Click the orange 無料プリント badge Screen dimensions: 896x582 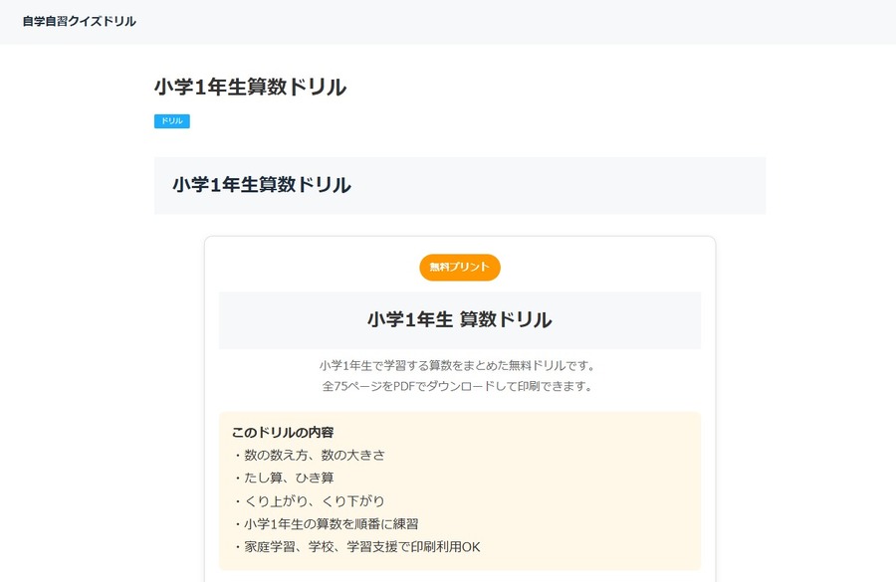pyautogui.click(x=459, y=268)
